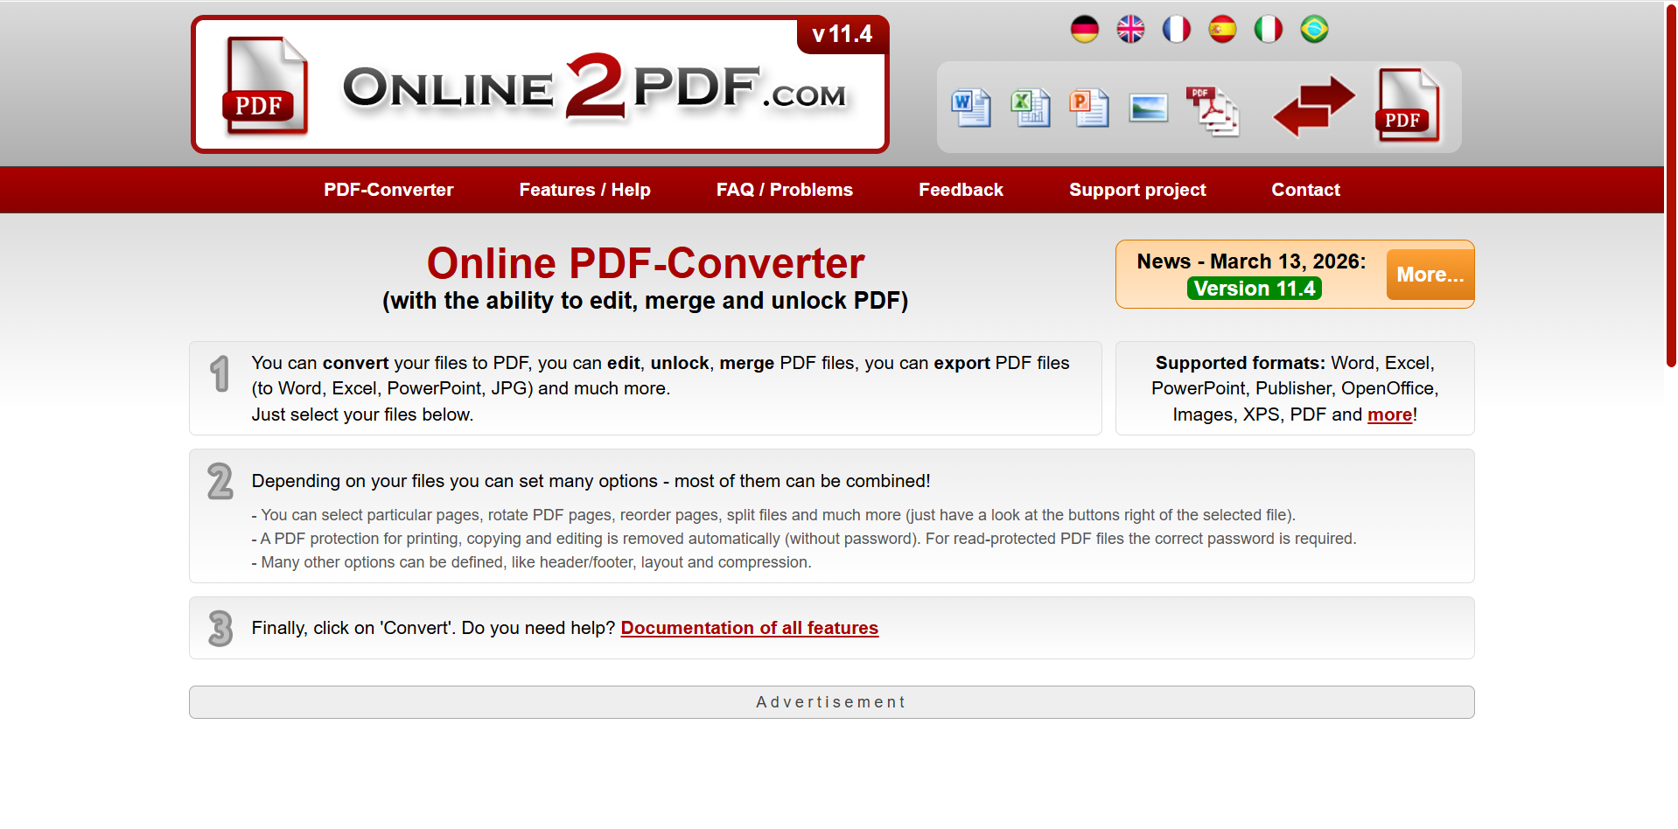Image resolution: width=1678 pixels, height=829 pixels.
Task: Open Features / Help menu
Action: [584, 190]
